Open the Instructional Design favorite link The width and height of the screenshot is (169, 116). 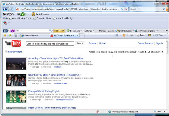click(63, 18)
